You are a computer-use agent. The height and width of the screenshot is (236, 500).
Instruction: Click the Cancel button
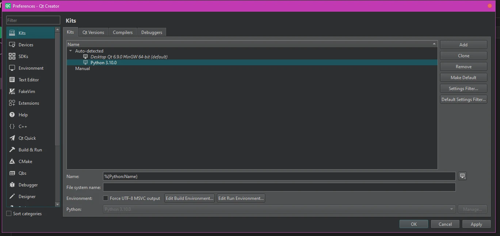coord(445,224)
